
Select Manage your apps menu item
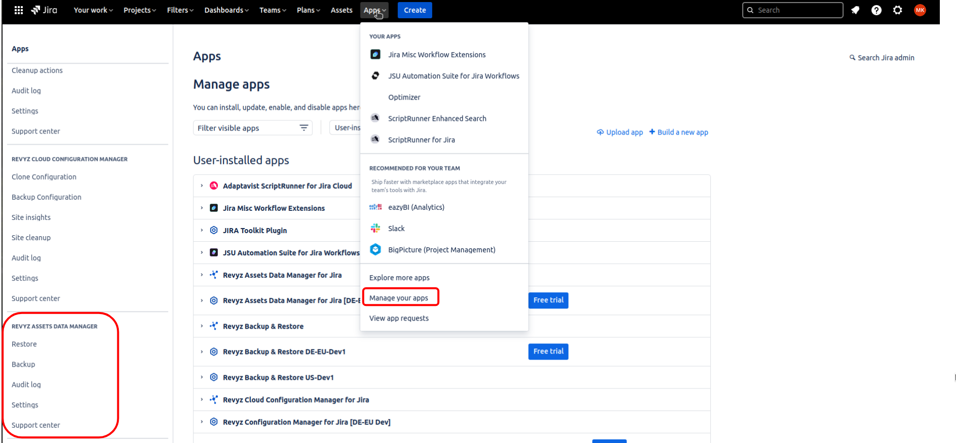coord(399,298)
